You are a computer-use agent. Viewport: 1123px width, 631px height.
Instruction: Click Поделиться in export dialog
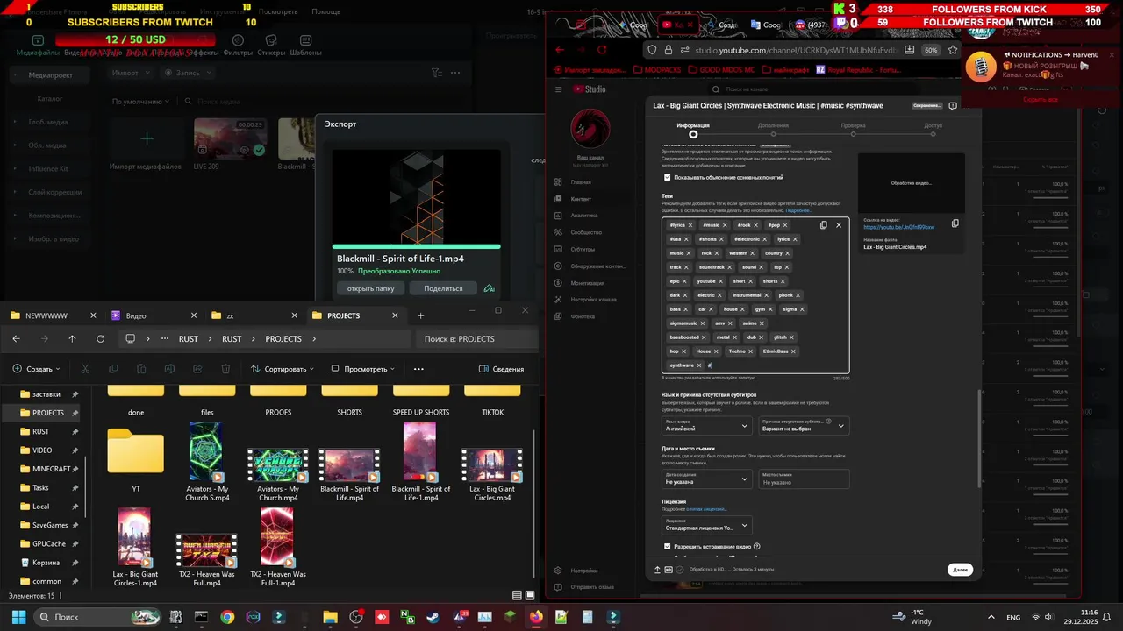click(x=443, y=288)
